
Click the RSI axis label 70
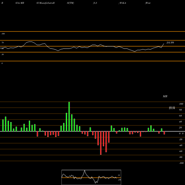pyautogui.click(x=3, y=43)
